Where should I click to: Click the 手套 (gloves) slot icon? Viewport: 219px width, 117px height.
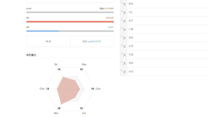point(124,55)
